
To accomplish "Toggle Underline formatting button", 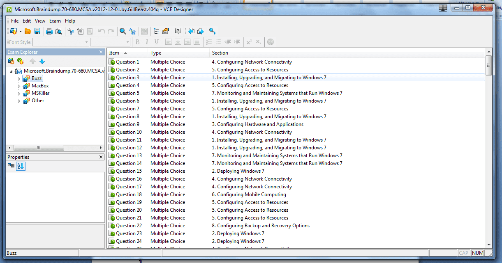I will pyautogui.click(x=156, y=42).
